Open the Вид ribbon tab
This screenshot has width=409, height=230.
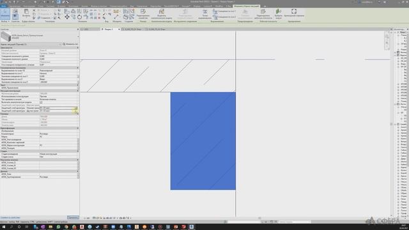(132, 6)
